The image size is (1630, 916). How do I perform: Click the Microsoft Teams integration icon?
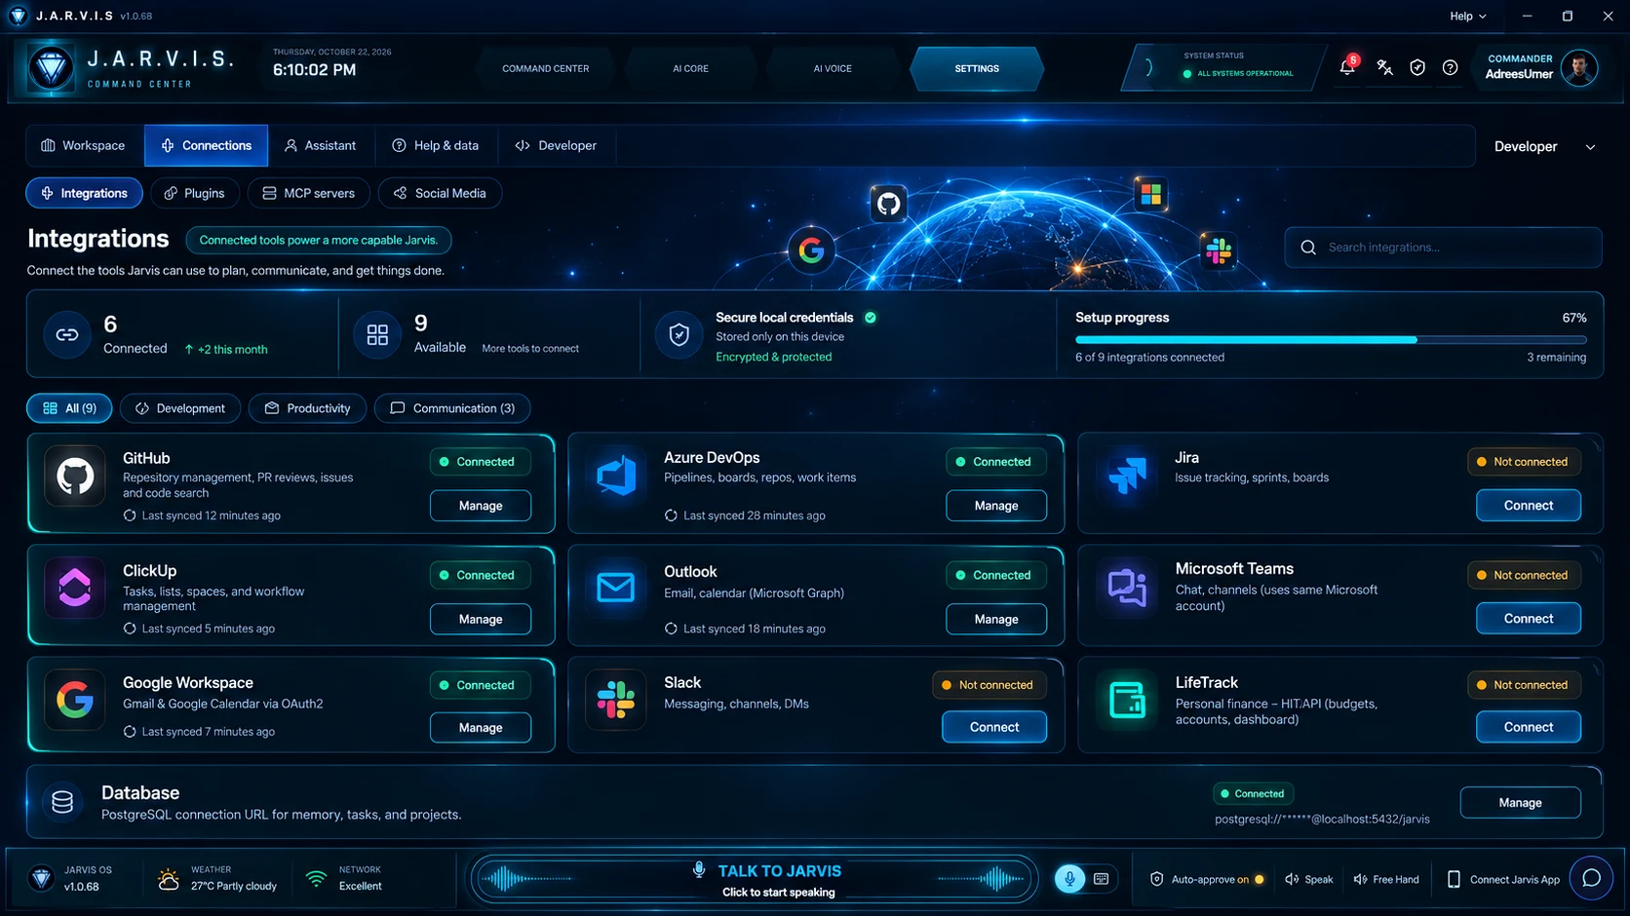click(1127, 587)
